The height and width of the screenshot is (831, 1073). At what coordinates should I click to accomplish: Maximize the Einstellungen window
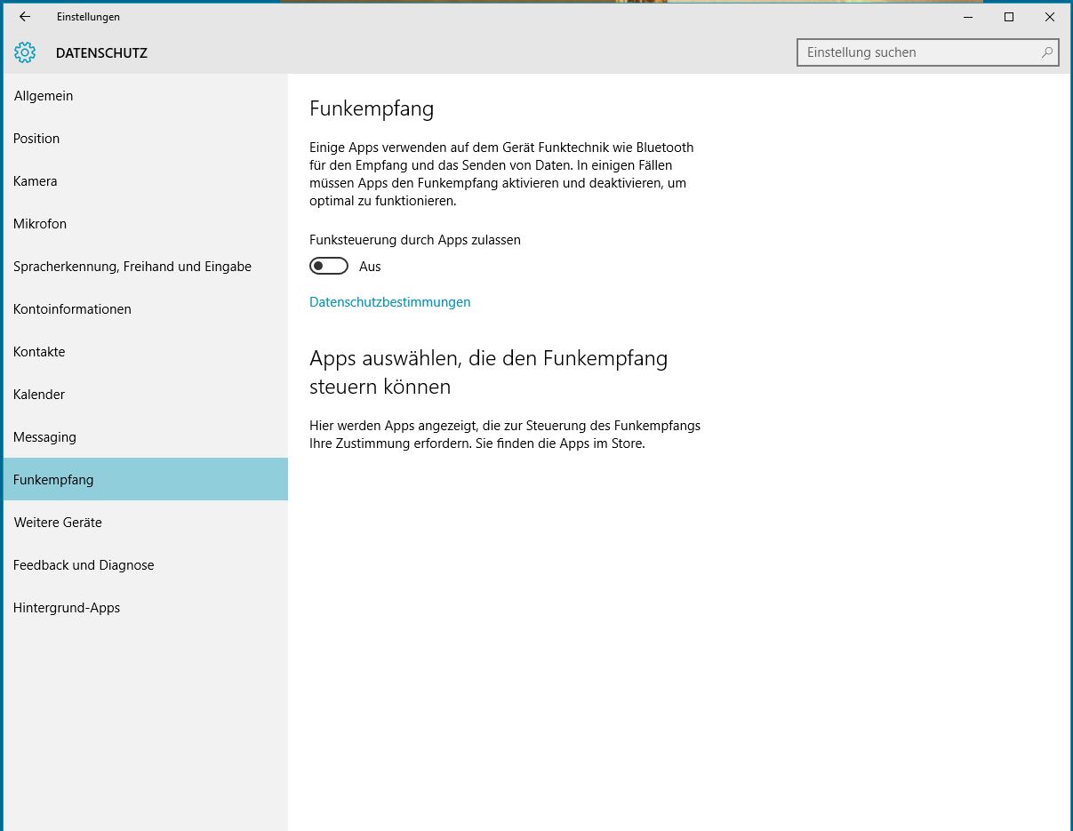[x=1009, y=17]
